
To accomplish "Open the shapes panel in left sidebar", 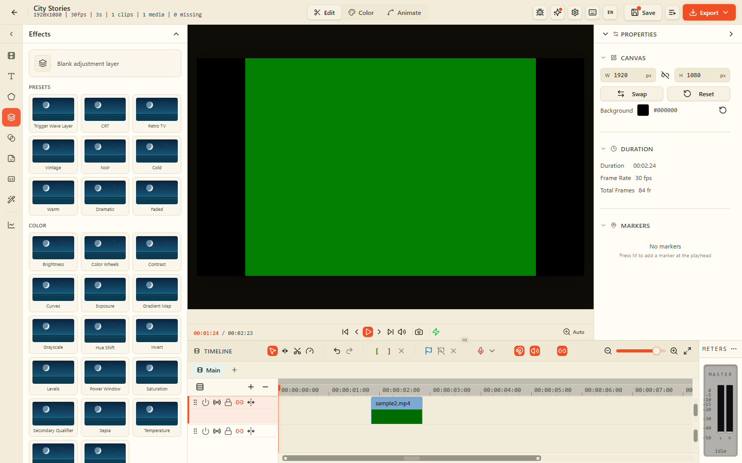I will (11, 97).
